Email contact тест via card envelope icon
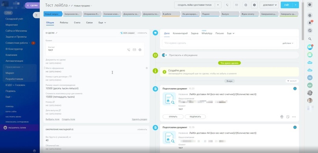 (x=134, y=50)
